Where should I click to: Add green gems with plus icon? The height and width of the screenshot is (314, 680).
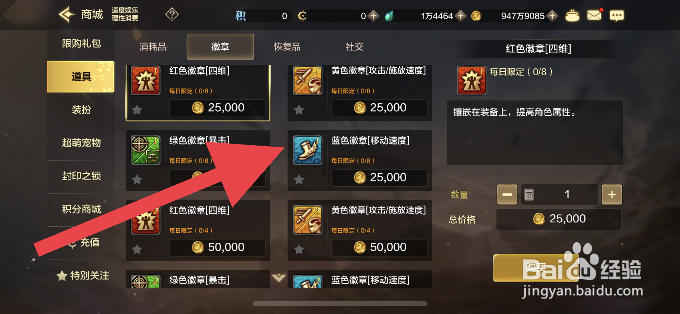pos(461,16)
